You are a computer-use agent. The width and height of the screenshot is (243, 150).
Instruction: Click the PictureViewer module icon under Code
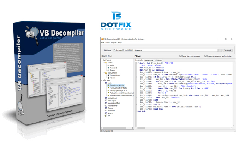click(x=106, y=105)
